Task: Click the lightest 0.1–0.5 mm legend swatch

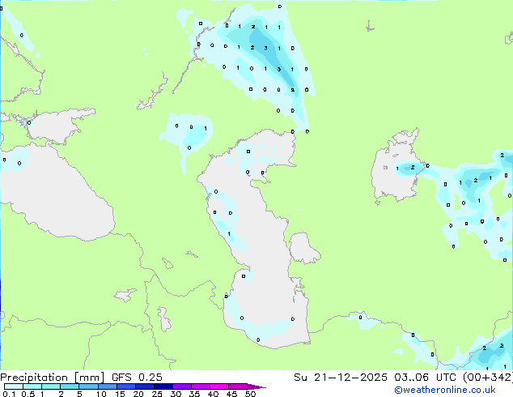Action: [x=14, y=386]
